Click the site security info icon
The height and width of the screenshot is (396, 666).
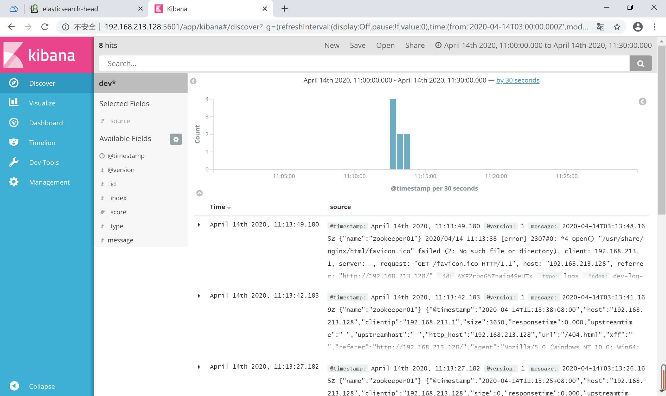(66, 27)
